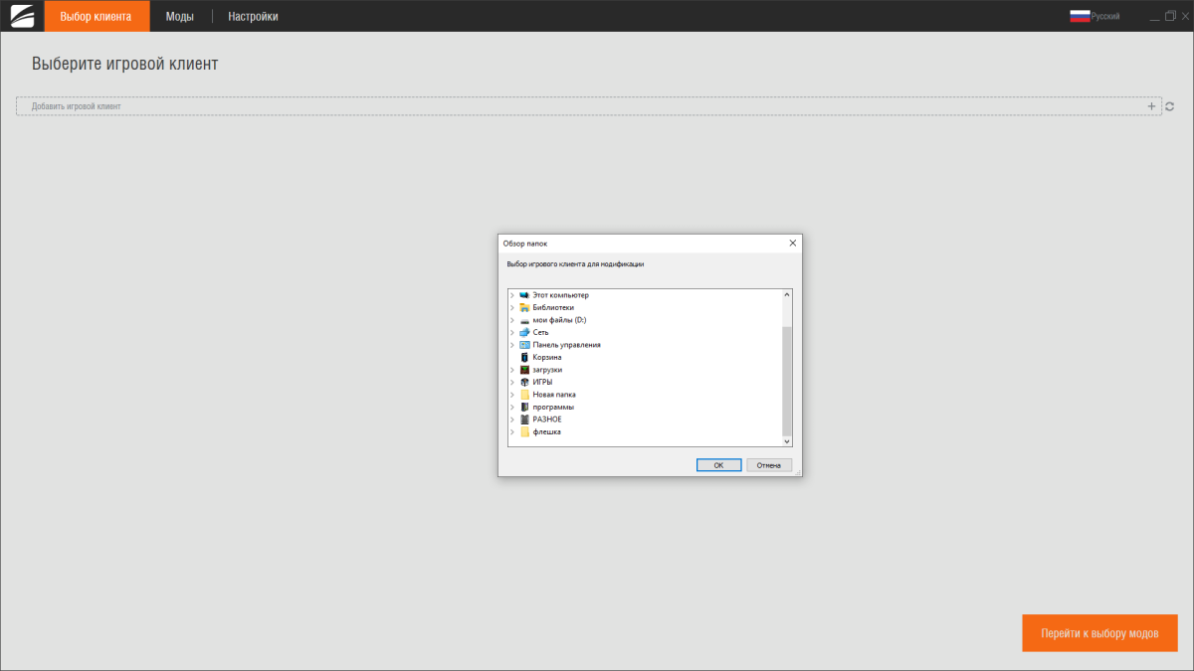Select the ИГРЫ folder icon

click(524, 382)
